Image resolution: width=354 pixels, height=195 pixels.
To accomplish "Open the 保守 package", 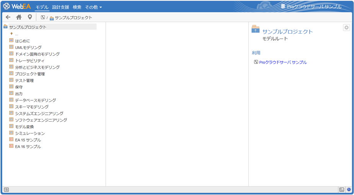I will pos(19,87).
